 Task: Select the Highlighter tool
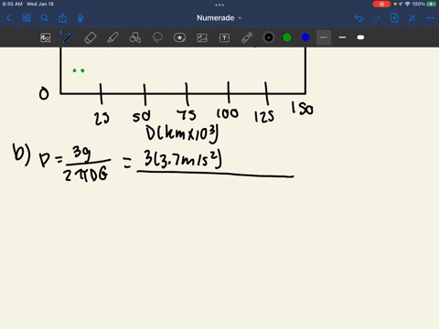(112, 37)
